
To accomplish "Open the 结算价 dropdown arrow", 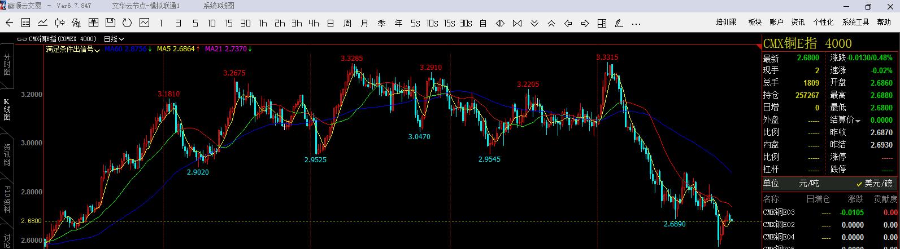I will tap(858, 121).
